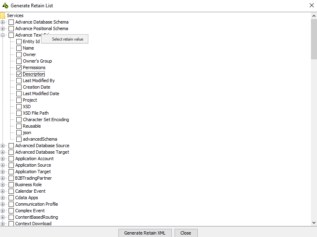
Task: Tick the XSD File Path checkbox
Action: tap(19, 113)
